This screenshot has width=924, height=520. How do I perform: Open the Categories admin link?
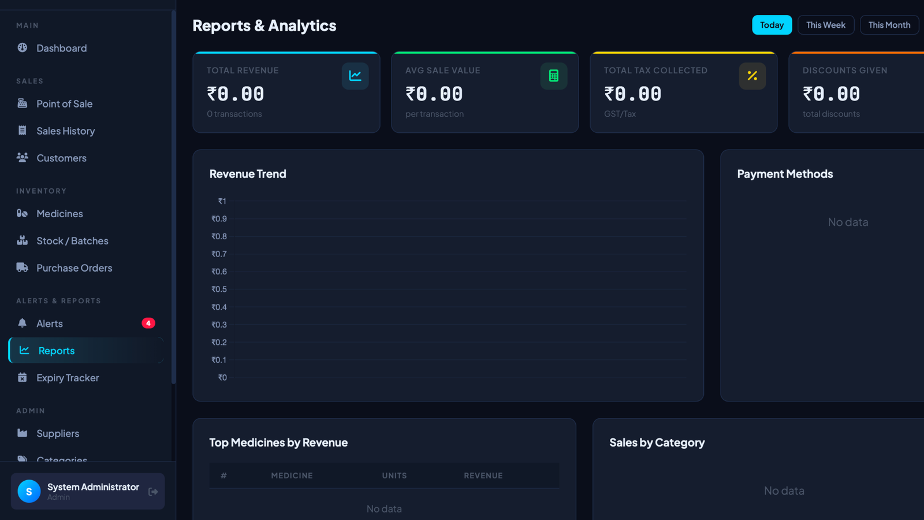[x=62, y=460]
